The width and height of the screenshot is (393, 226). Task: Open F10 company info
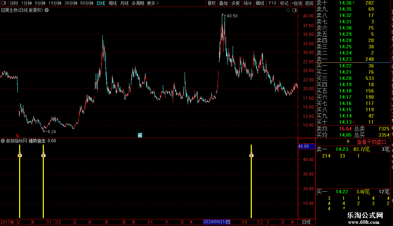(272, 3)
